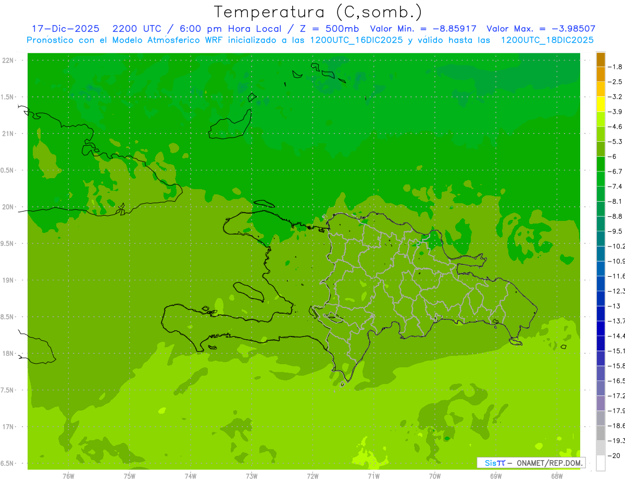
Task: Click the '68W' longitude label
Action: [x=557, y=476]
